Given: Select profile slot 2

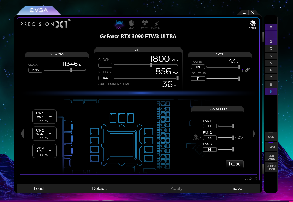Looking at the screenshot, I should pos(271,41).
